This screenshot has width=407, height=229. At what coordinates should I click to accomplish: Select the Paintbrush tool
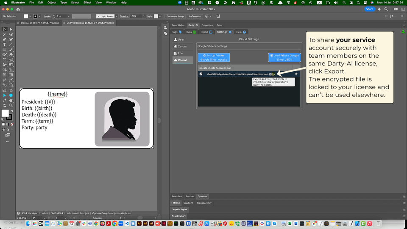(11, 50)
